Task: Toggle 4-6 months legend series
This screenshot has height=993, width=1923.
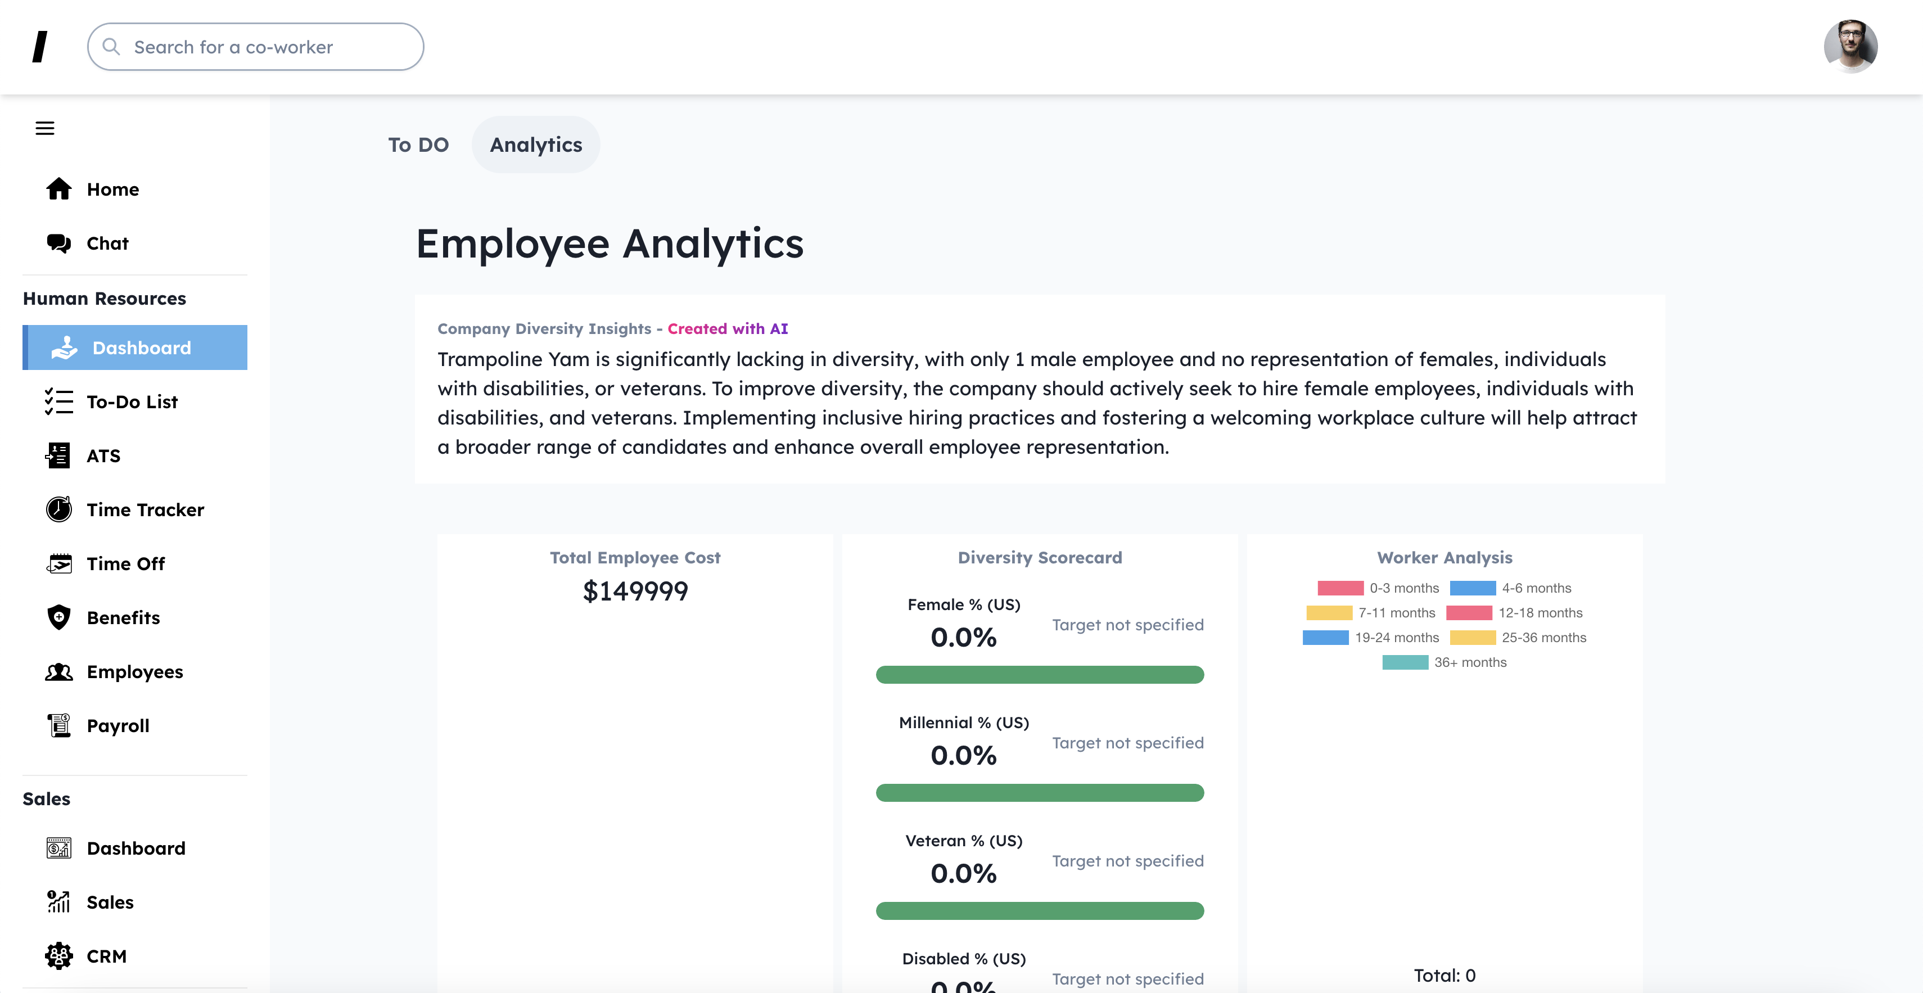Action: [1510, 588]
